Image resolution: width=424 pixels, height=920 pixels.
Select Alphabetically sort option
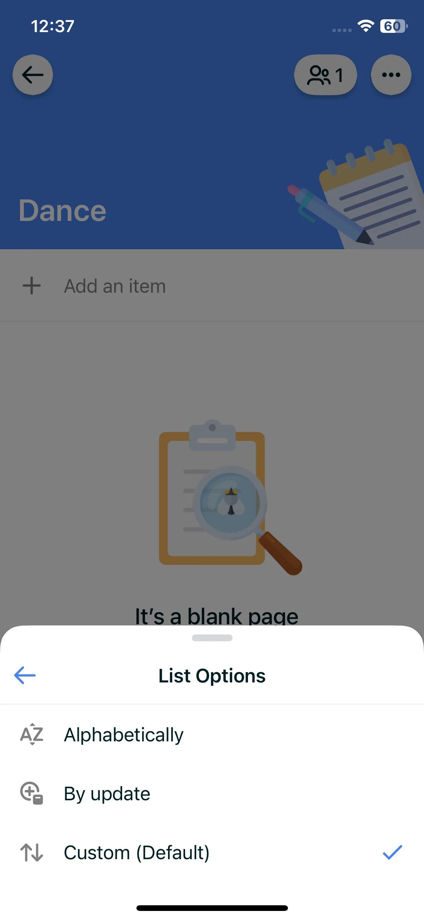coord(212,735)
